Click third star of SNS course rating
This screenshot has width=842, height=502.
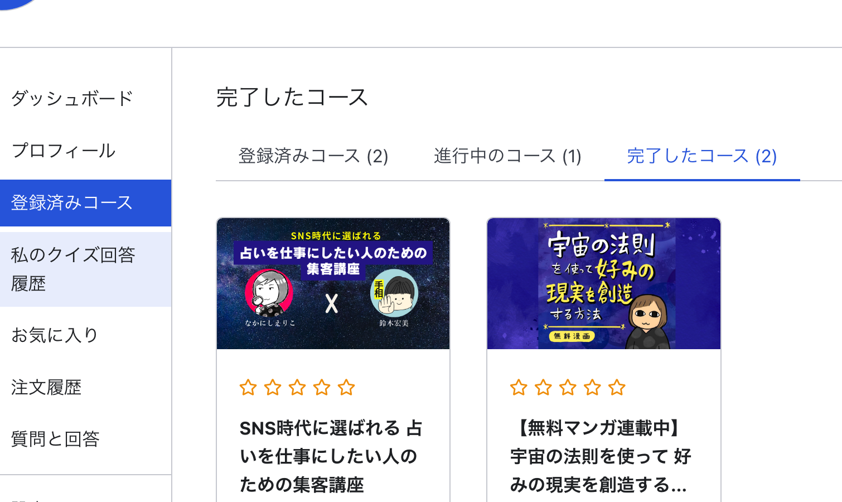[297, 387]
